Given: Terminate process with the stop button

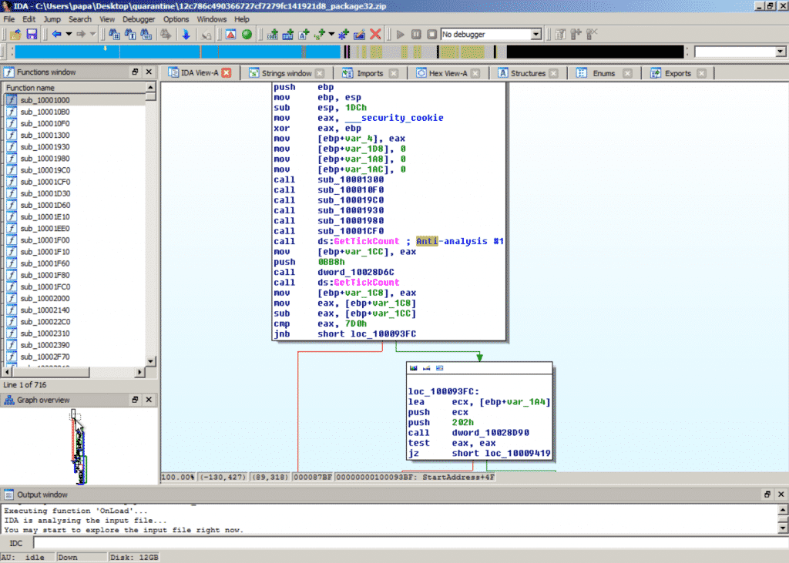Looking at the screenshot, I should click(x=431, y=34).
